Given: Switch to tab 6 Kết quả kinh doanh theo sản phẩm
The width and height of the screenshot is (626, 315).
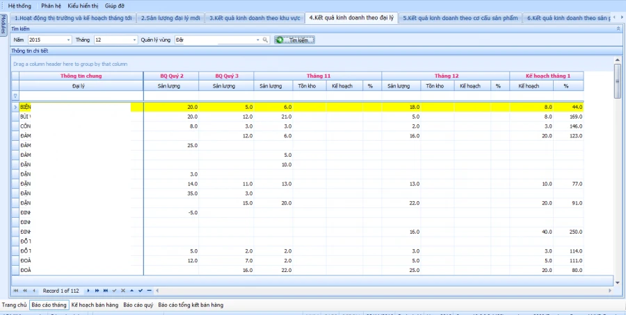Looking at the screenshot, I should tap(568, 18).
